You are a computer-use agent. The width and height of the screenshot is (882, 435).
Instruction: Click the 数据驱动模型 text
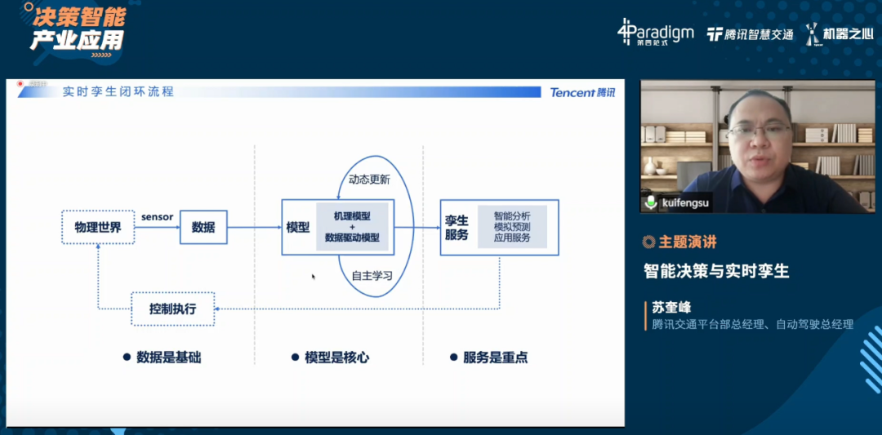[x=352, y=237]
